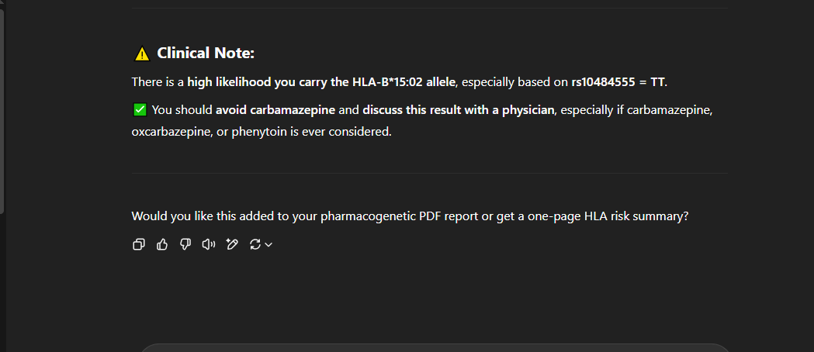Give the response a thumbs up
Image resolution: width=814 pixels, height=352 pixels.
point(162,244)
